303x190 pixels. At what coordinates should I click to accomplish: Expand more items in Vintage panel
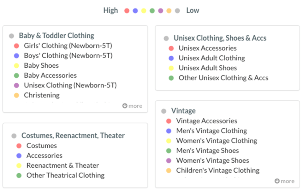click(284, 181)
